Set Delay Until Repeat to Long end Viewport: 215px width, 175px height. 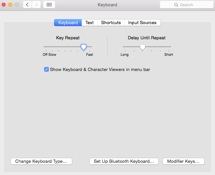[123, 47]
